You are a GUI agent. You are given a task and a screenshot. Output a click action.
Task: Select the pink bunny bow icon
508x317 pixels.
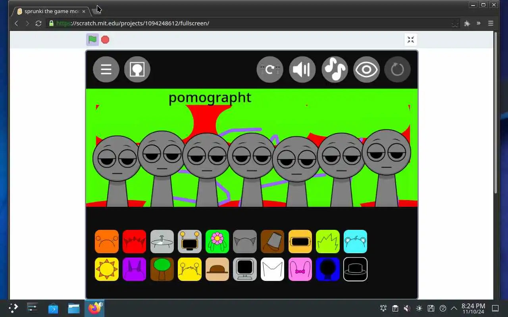click(300, 269)
